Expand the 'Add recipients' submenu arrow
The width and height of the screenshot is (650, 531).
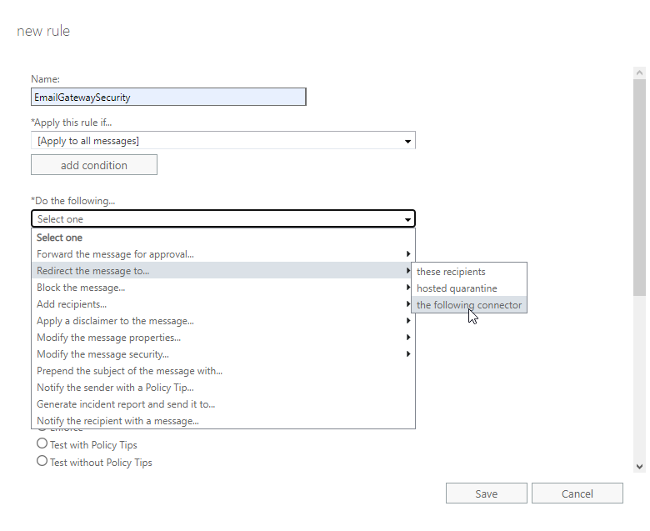(407, 304)
